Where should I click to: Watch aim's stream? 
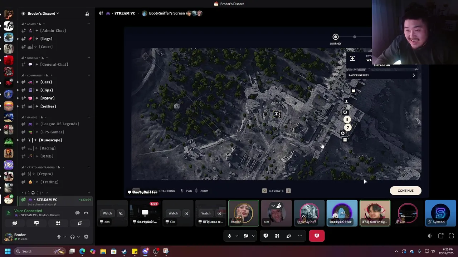point(107,213)
